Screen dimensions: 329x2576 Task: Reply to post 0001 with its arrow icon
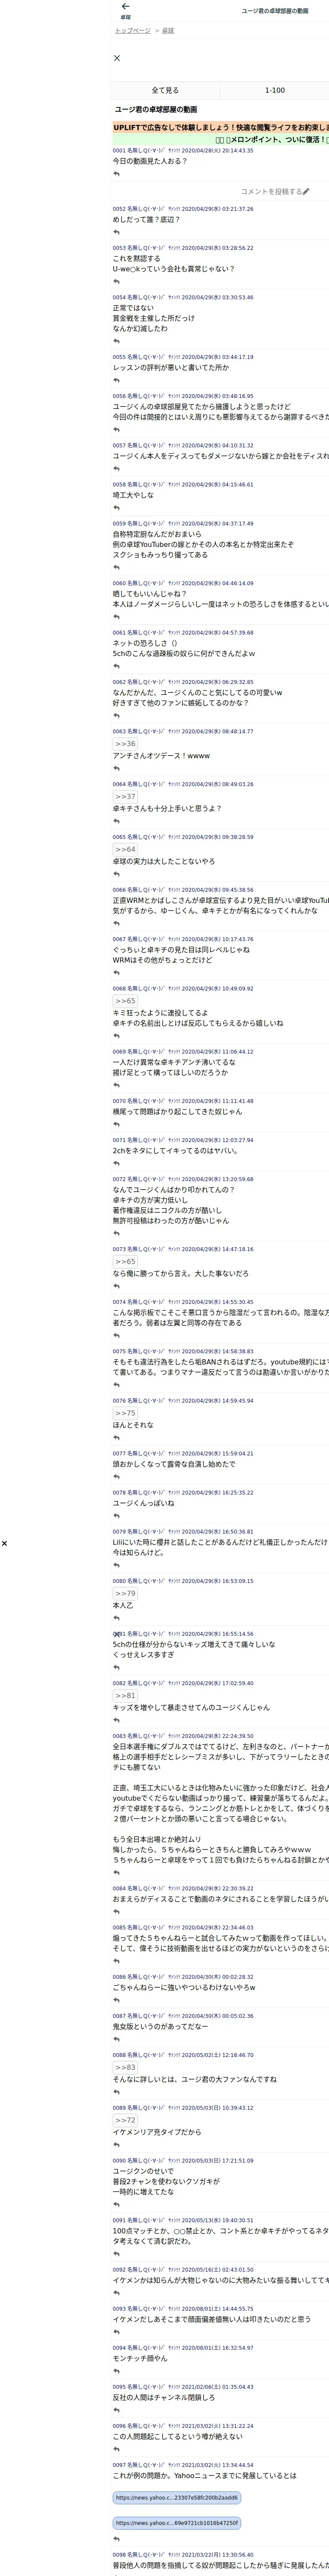coord(117,174)
